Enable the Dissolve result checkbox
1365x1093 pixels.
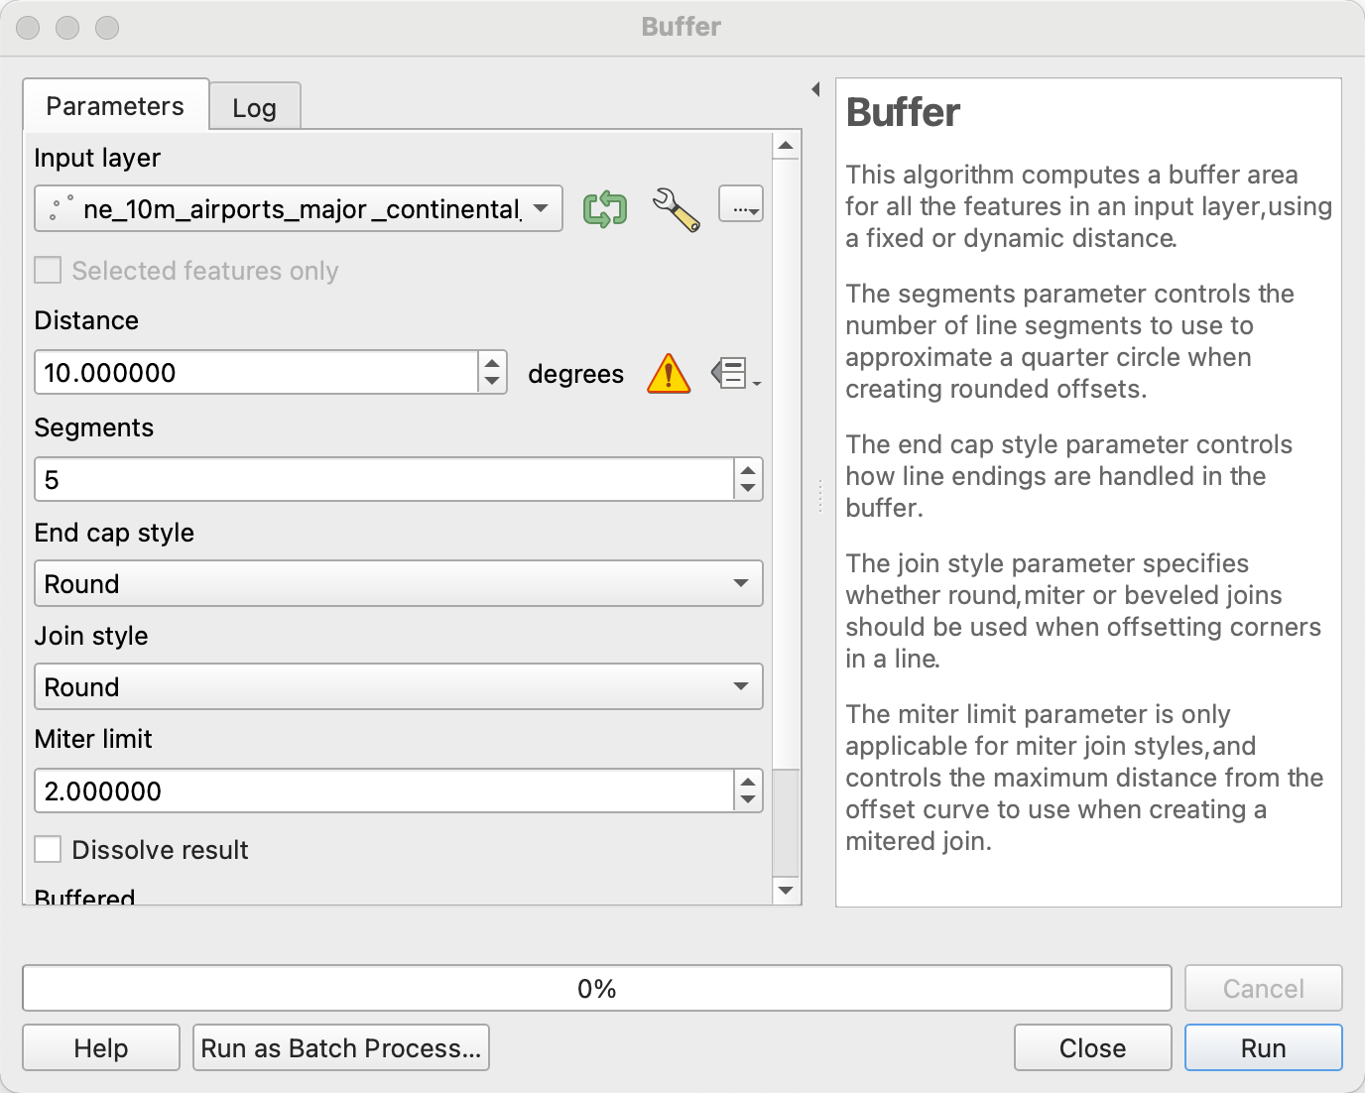(47, 849)
